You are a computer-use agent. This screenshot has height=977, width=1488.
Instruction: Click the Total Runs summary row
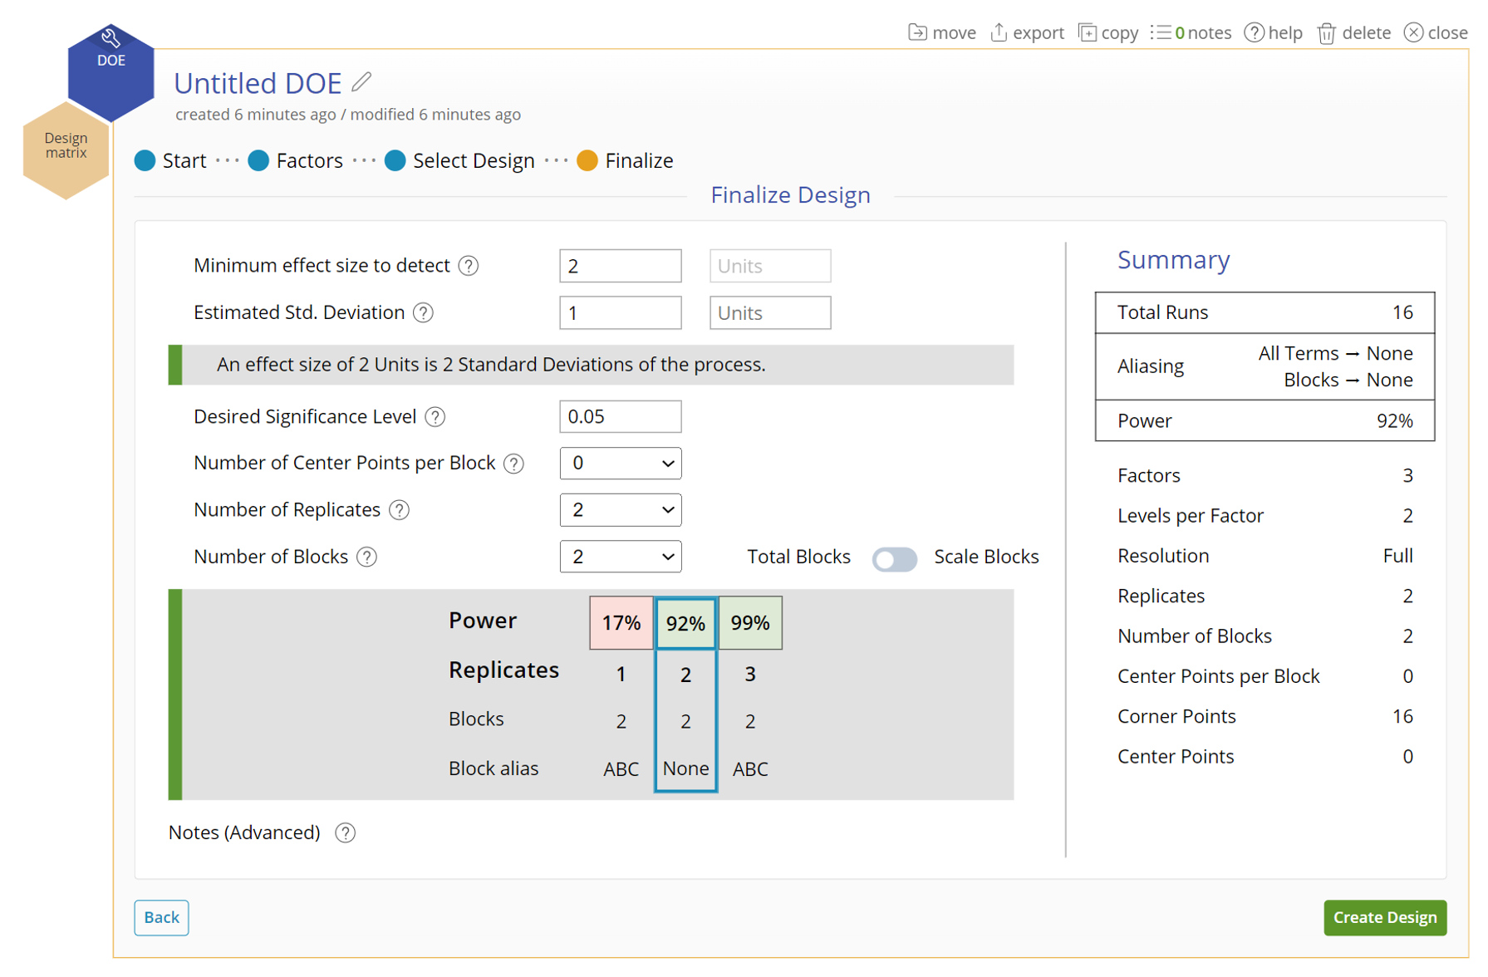pos(1265,312)
